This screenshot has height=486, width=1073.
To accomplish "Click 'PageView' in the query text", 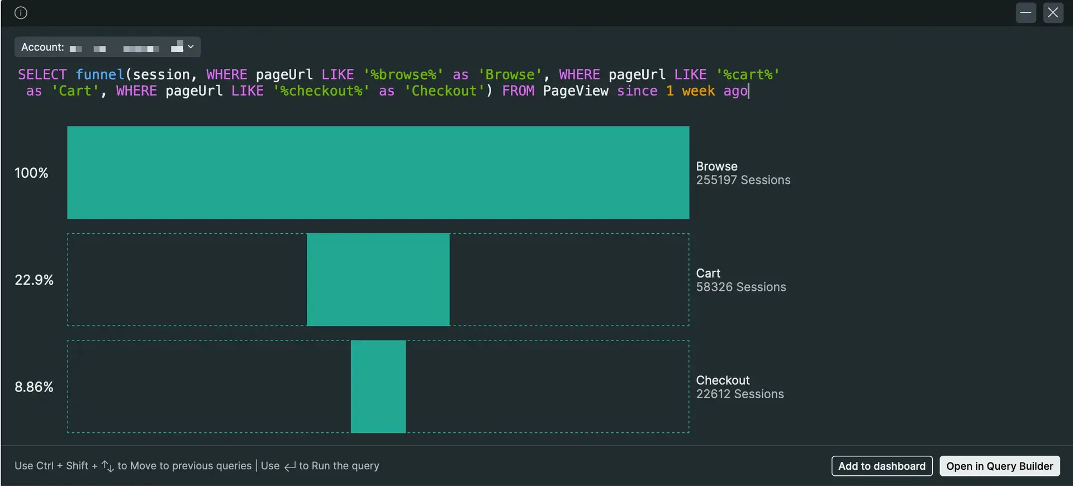I will (x=575, y=91).
